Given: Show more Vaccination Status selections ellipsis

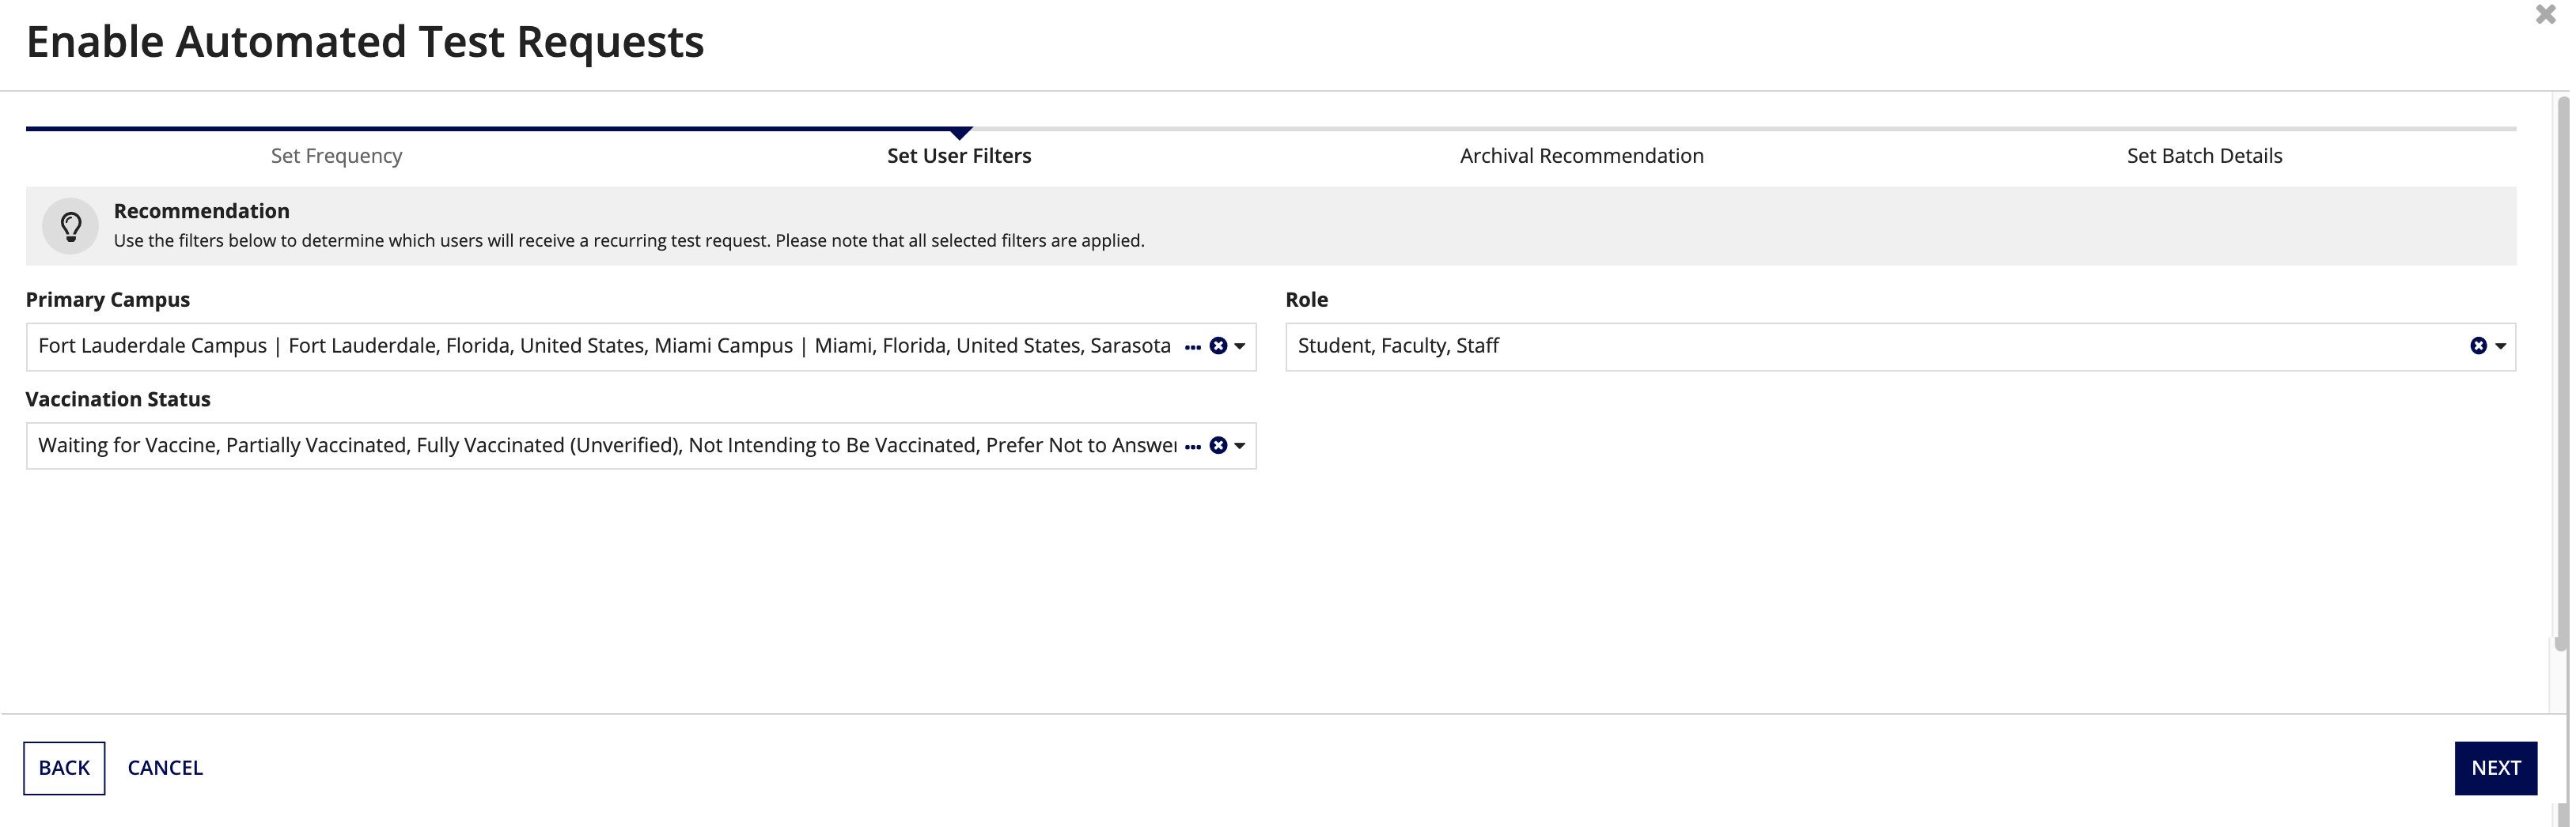Looking at the screenshot, I should [x=1192, y=447].
